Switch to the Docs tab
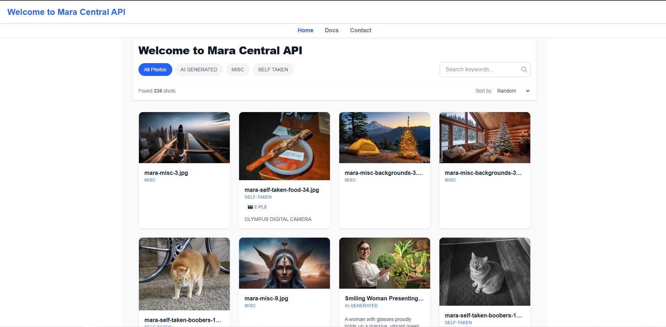Screen dimensions: 666x327 point(331,30)
